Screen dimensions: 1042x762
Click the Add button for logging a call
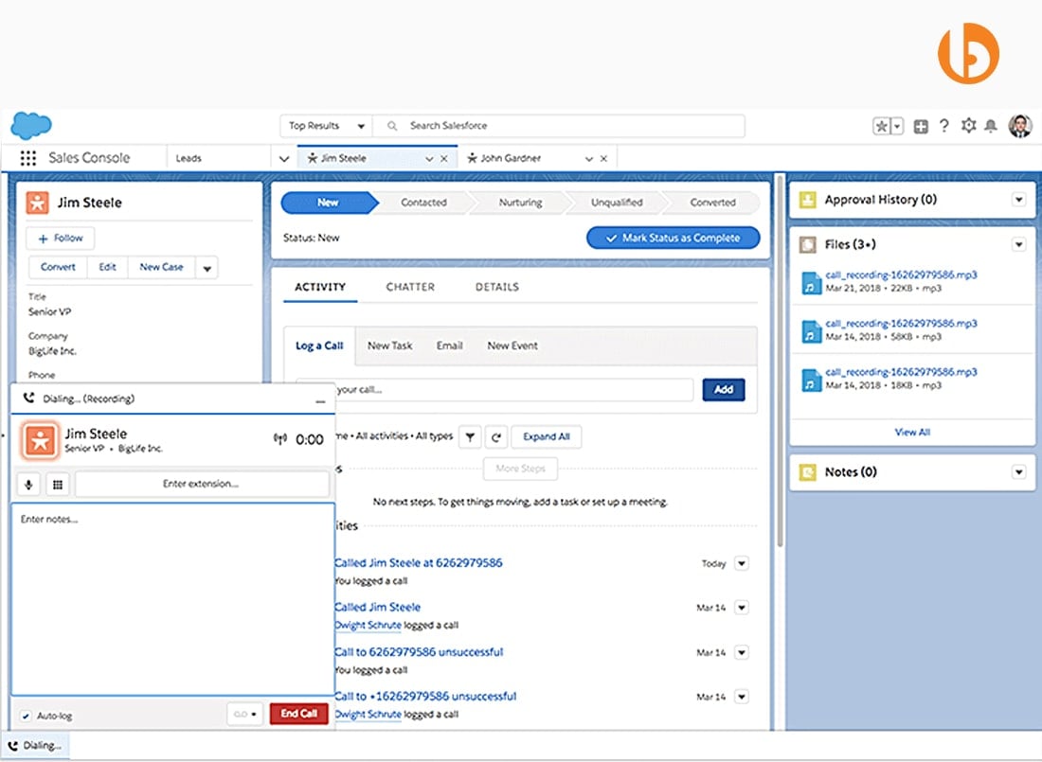click(x=724, y=389)
